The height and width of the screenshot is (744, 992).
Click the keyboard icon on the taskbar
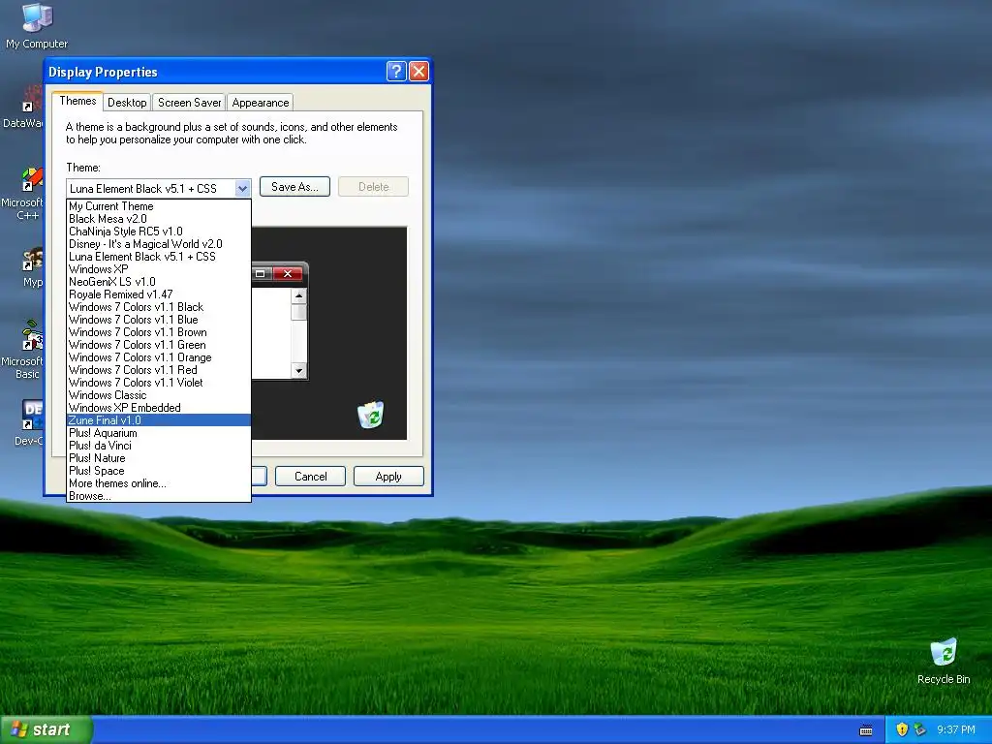[866, 730]
